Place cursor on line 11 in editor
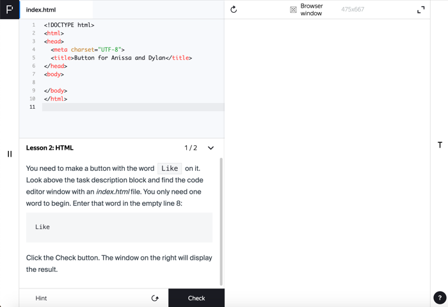Image resolution: width=448 pixels, height=307 pixels. point(133,107)
